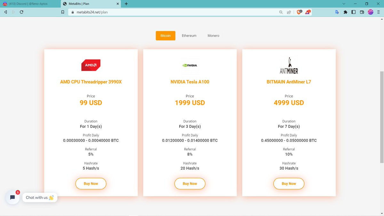Click the '30 Hash/s' hashrate value

point(289,168)
